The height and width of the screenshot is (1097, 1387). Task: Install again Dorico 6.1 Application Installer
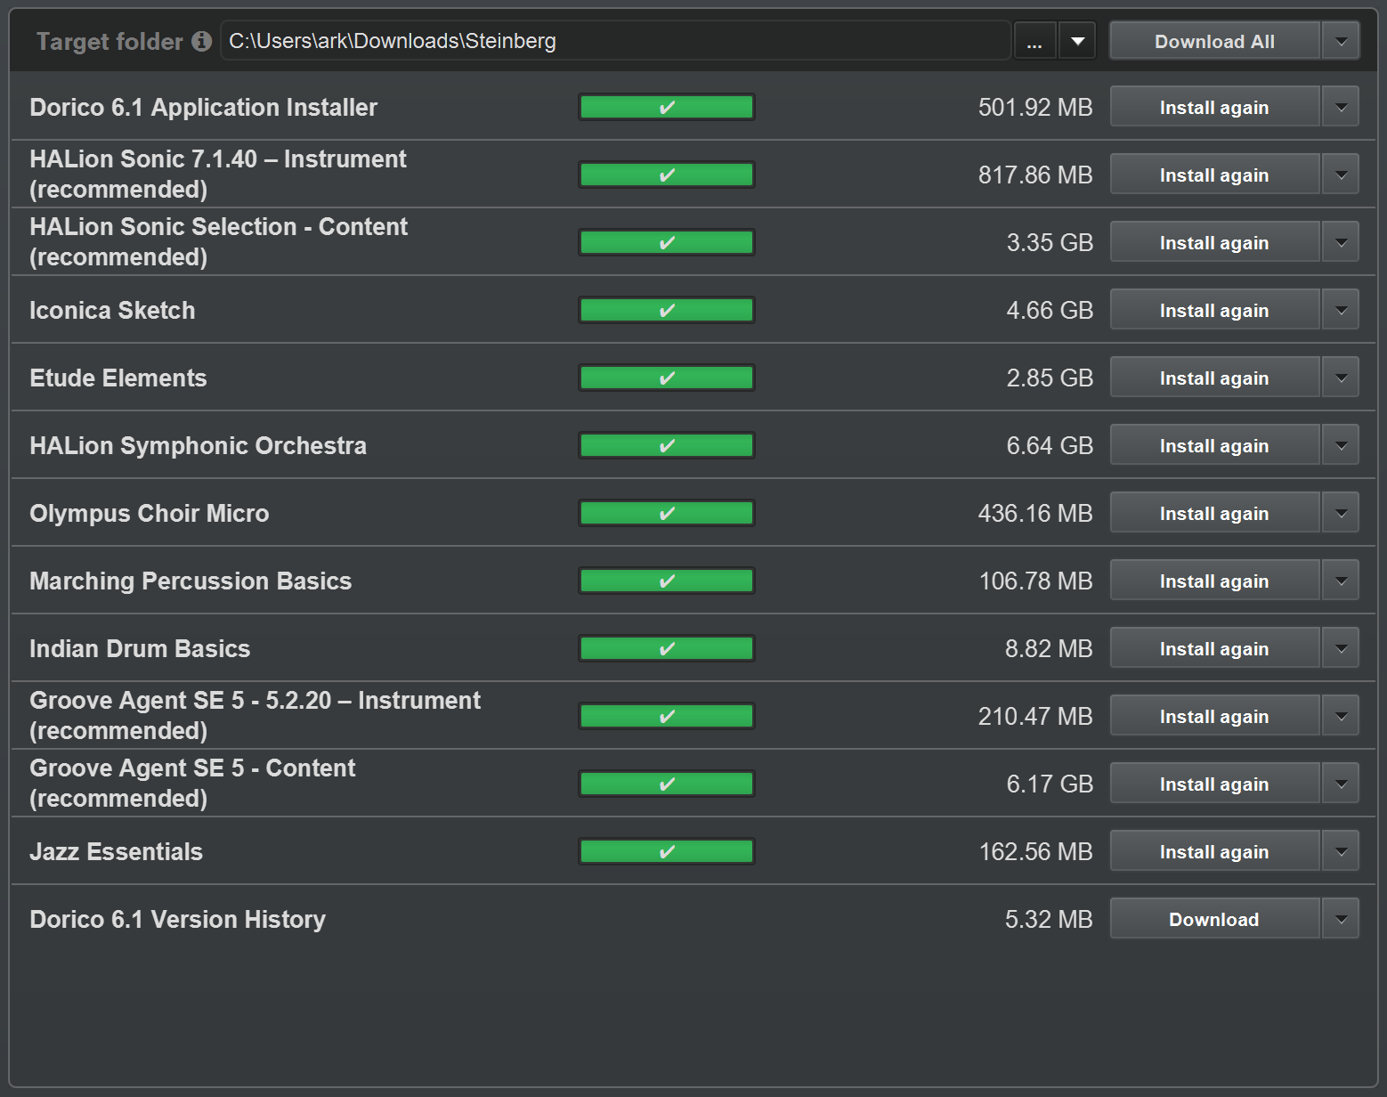[1214, 107]
